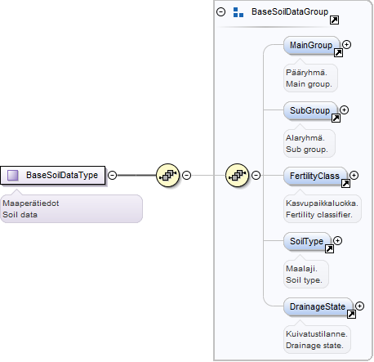Select the BaseSoilDataGroup title text
Image resolution: width=374 pixels, height=362 pixels.
290,11
